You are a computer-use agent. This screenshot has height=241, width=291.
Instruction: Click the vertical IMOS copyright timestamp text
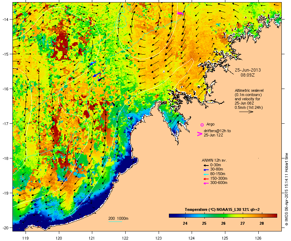pyautogui.click(x=286, y=189)
